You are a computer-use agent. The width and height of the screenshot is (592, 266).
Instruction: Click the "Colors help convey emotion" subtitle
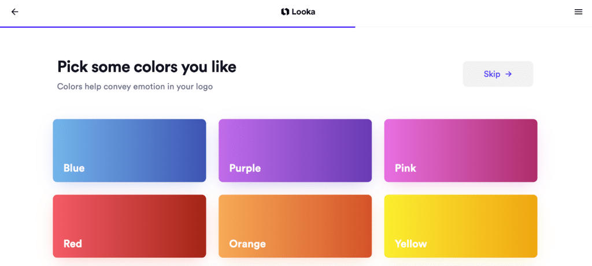(135, 87)
